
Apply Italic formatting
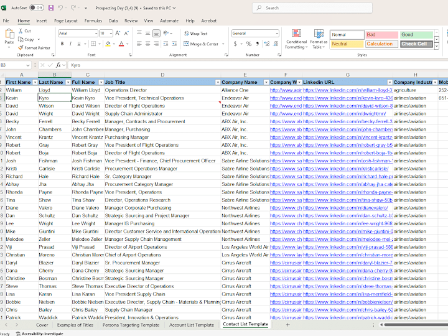click(x=70, y=44)
